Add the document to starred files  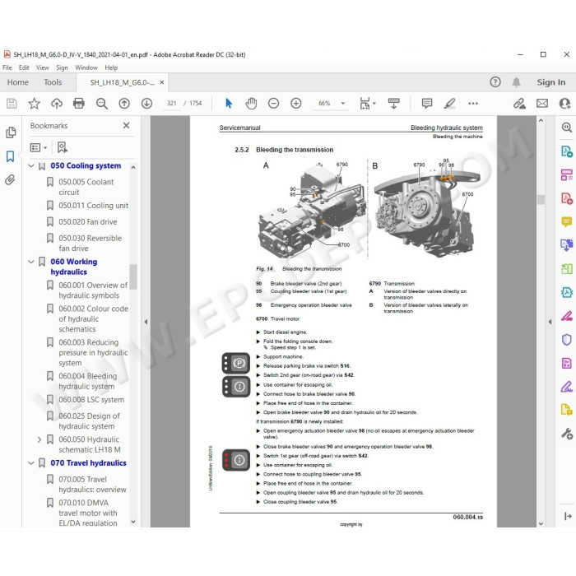pyautogui.click(x=35, y=104)
